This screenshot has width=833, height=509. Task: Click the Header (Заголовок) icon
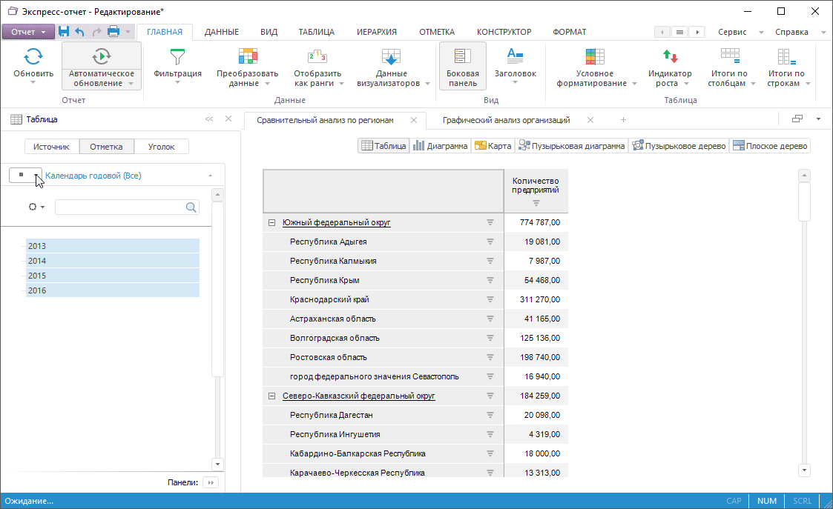pyautogui.click(x=515, y=56)
